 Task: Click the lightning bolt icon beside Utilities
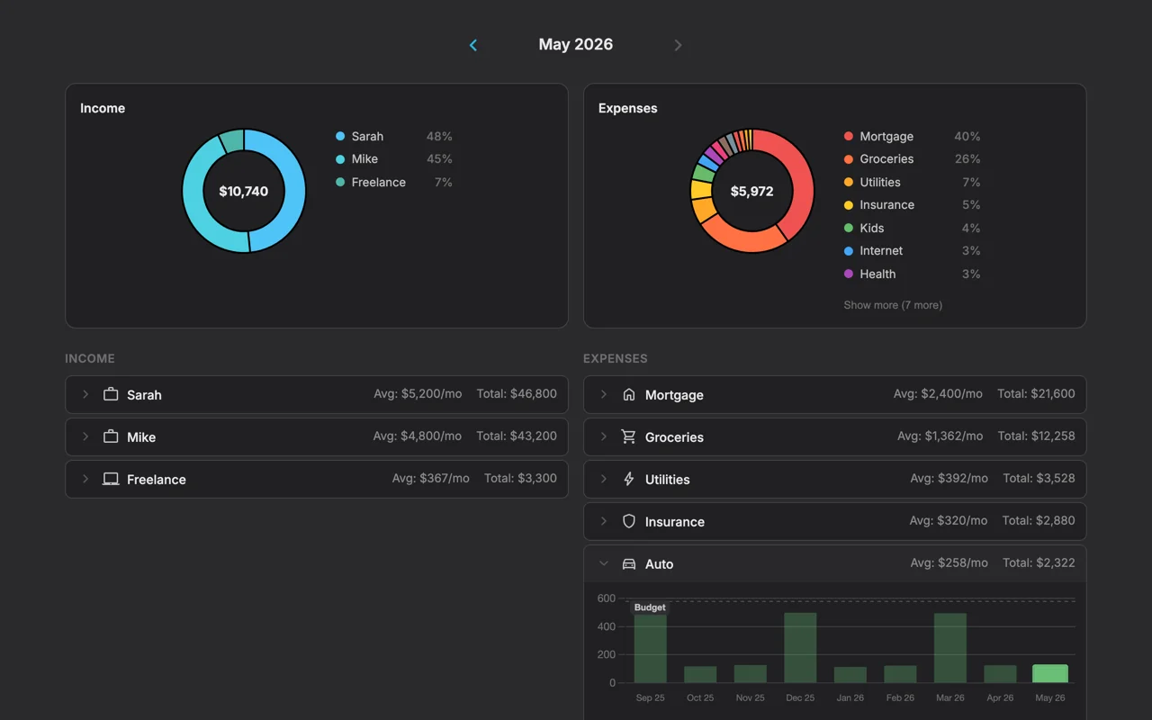[x=629, y=479]
